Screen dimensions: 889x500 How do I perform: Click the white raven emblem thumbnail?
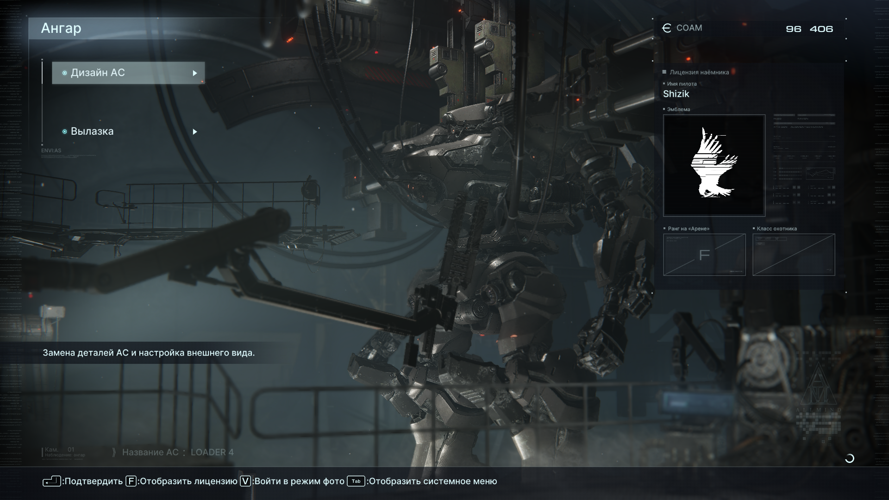point(714,165)
